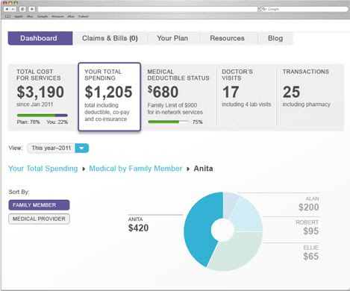Sort by Family Member
The width and height of the screenshot is (350, 291).
(x=39, y=205)
